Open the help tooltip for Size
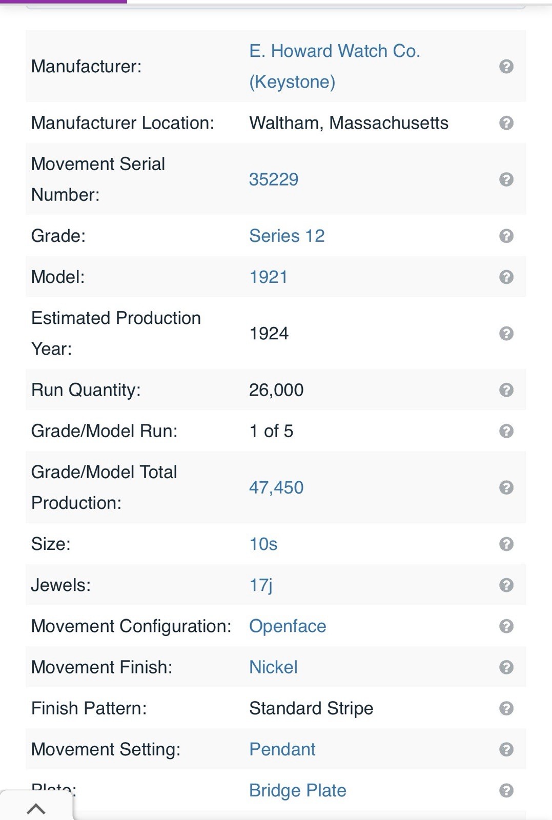Image resolution: width=552 pixels, height=820 pixels. [506, 544]
